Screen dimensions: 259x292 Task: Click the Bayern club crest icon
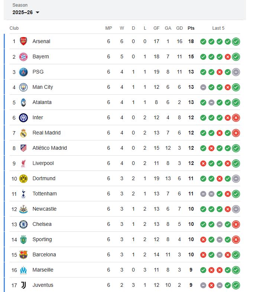23,56
